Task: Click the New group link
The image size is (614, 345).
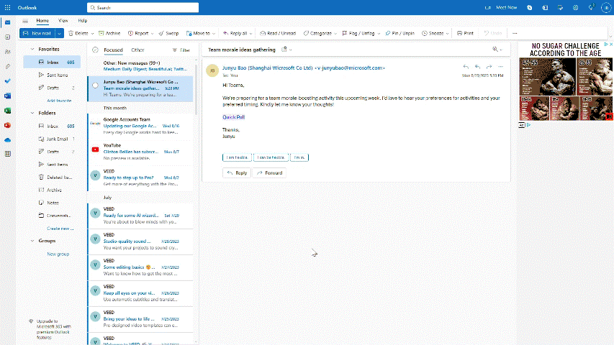Action: (x=58, y=254)
